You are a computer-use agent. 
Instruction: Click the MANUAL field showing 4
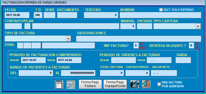[x=128, y=26]
